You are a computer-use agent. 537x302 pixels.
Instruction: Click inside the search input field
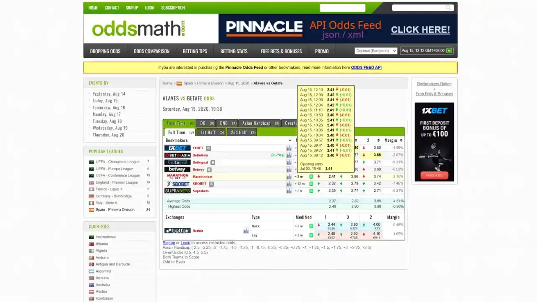point(419,8)
